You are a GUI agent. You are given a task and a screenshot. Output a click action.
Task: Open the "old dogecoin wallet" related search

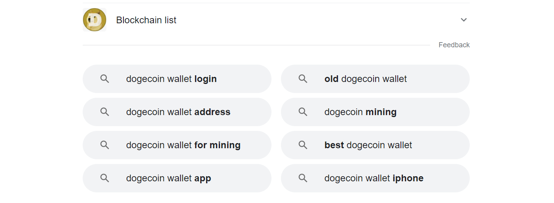pyautogui.click(x=366, y=79)
